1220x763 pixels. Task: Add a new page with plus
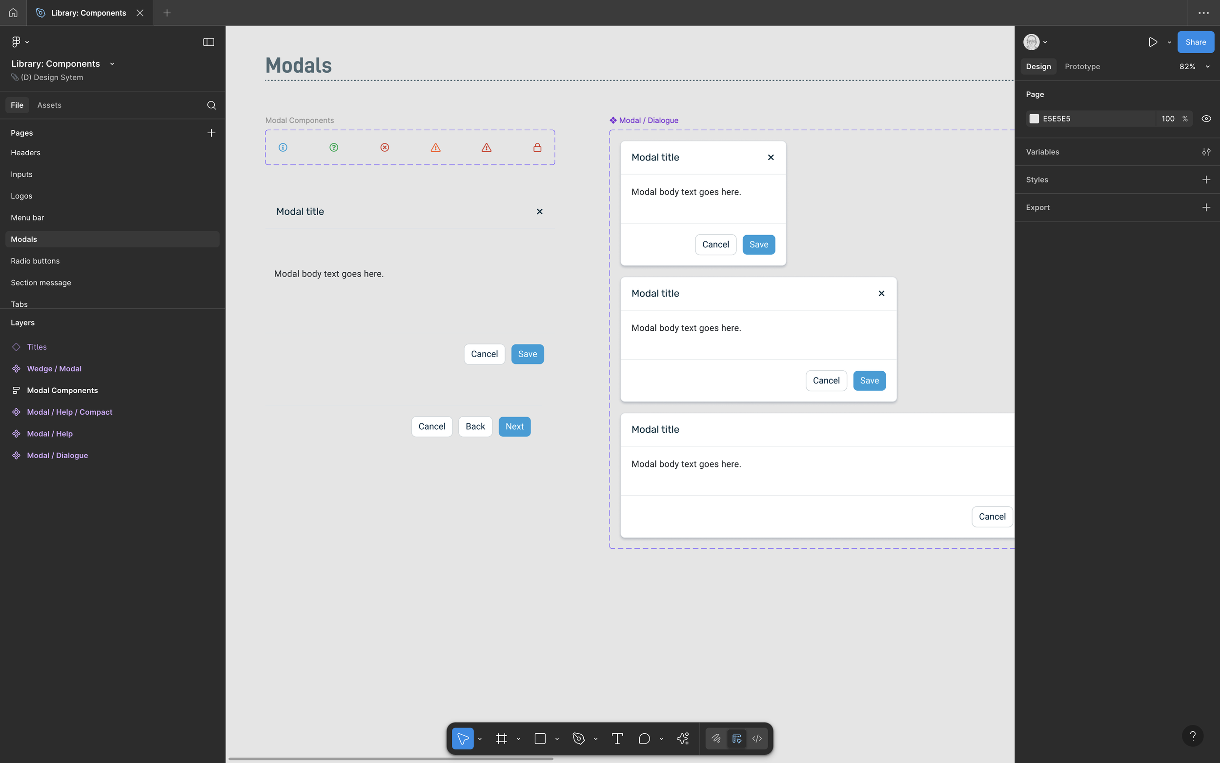(x=211, y=133)
